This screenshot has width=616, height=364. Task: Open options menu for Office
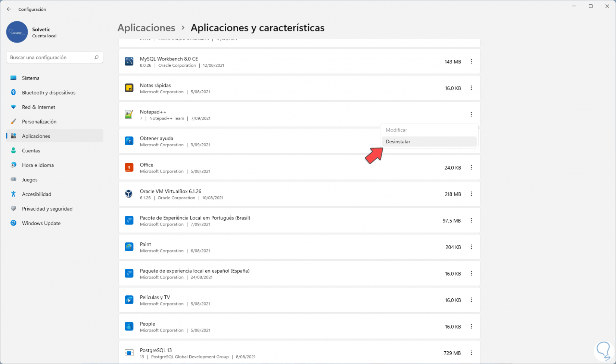click(471, 168)
